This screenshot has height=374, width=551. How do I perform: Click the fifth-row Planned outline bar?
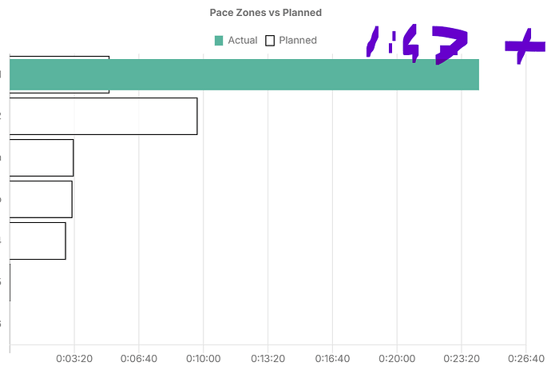click(x=38, y=241)
